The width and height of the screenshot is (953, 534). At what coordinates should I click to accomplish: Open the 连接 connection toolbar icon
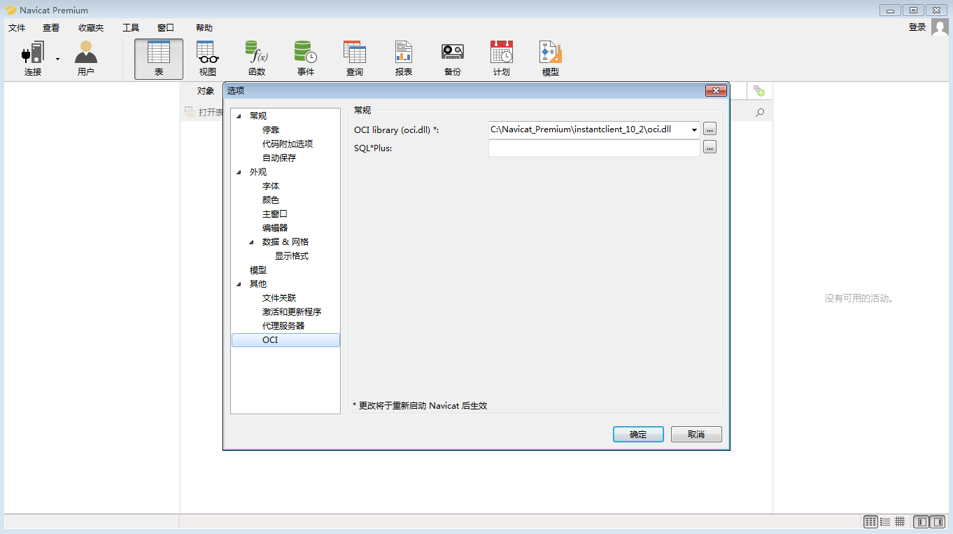pos(33,59)
